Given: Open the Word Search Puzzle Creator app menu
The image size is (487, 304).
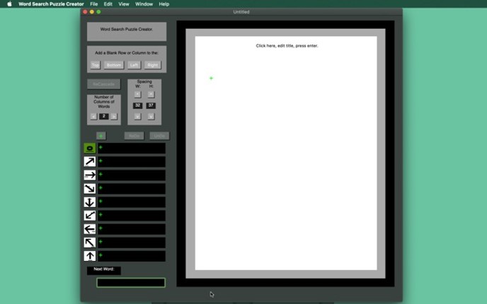Looking at the screenshot, I should 51,4.
